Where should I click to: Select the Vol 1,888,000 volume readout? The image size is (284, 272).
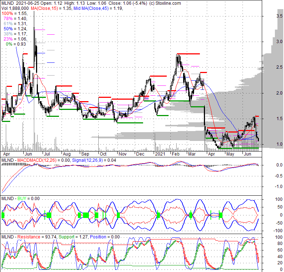(15, 8)
